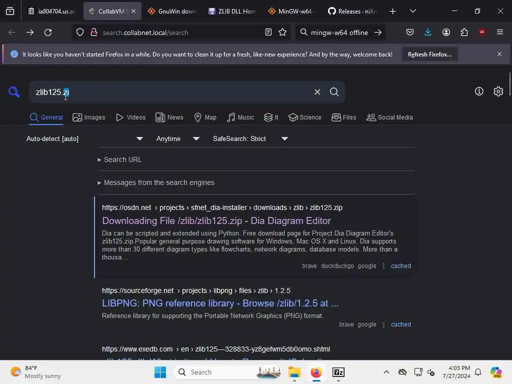Select the General search category
The height and width of the screenshot is (384, 512).
click(x=46, y=117)
